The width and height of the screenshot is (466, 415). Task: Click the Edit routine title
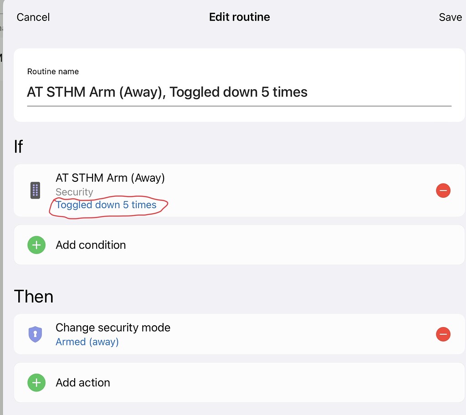tap(239, 17)
